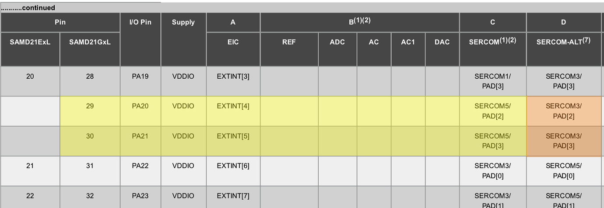
Task: Click the Supply header cell
Action: coord(183,22)
